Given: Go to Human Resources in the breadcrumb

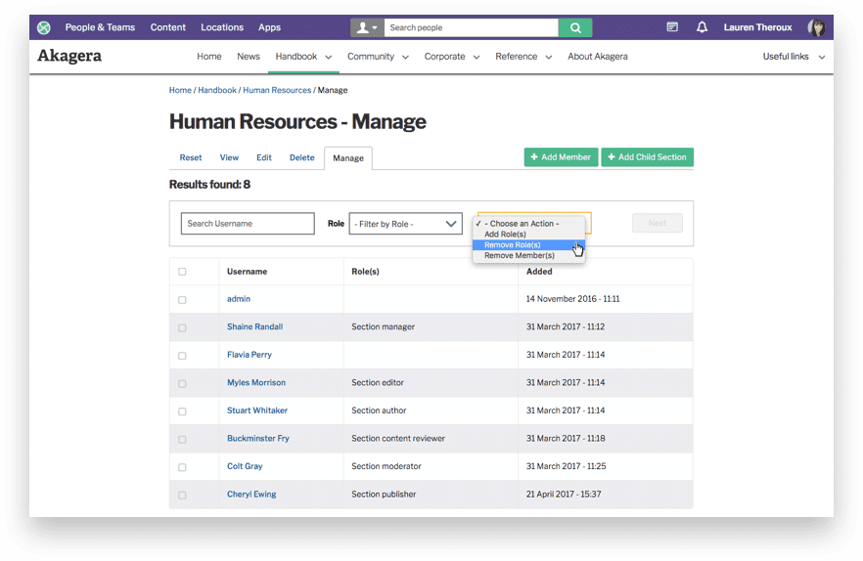Looking at the screenshot, I should click(x=277, y=91).
